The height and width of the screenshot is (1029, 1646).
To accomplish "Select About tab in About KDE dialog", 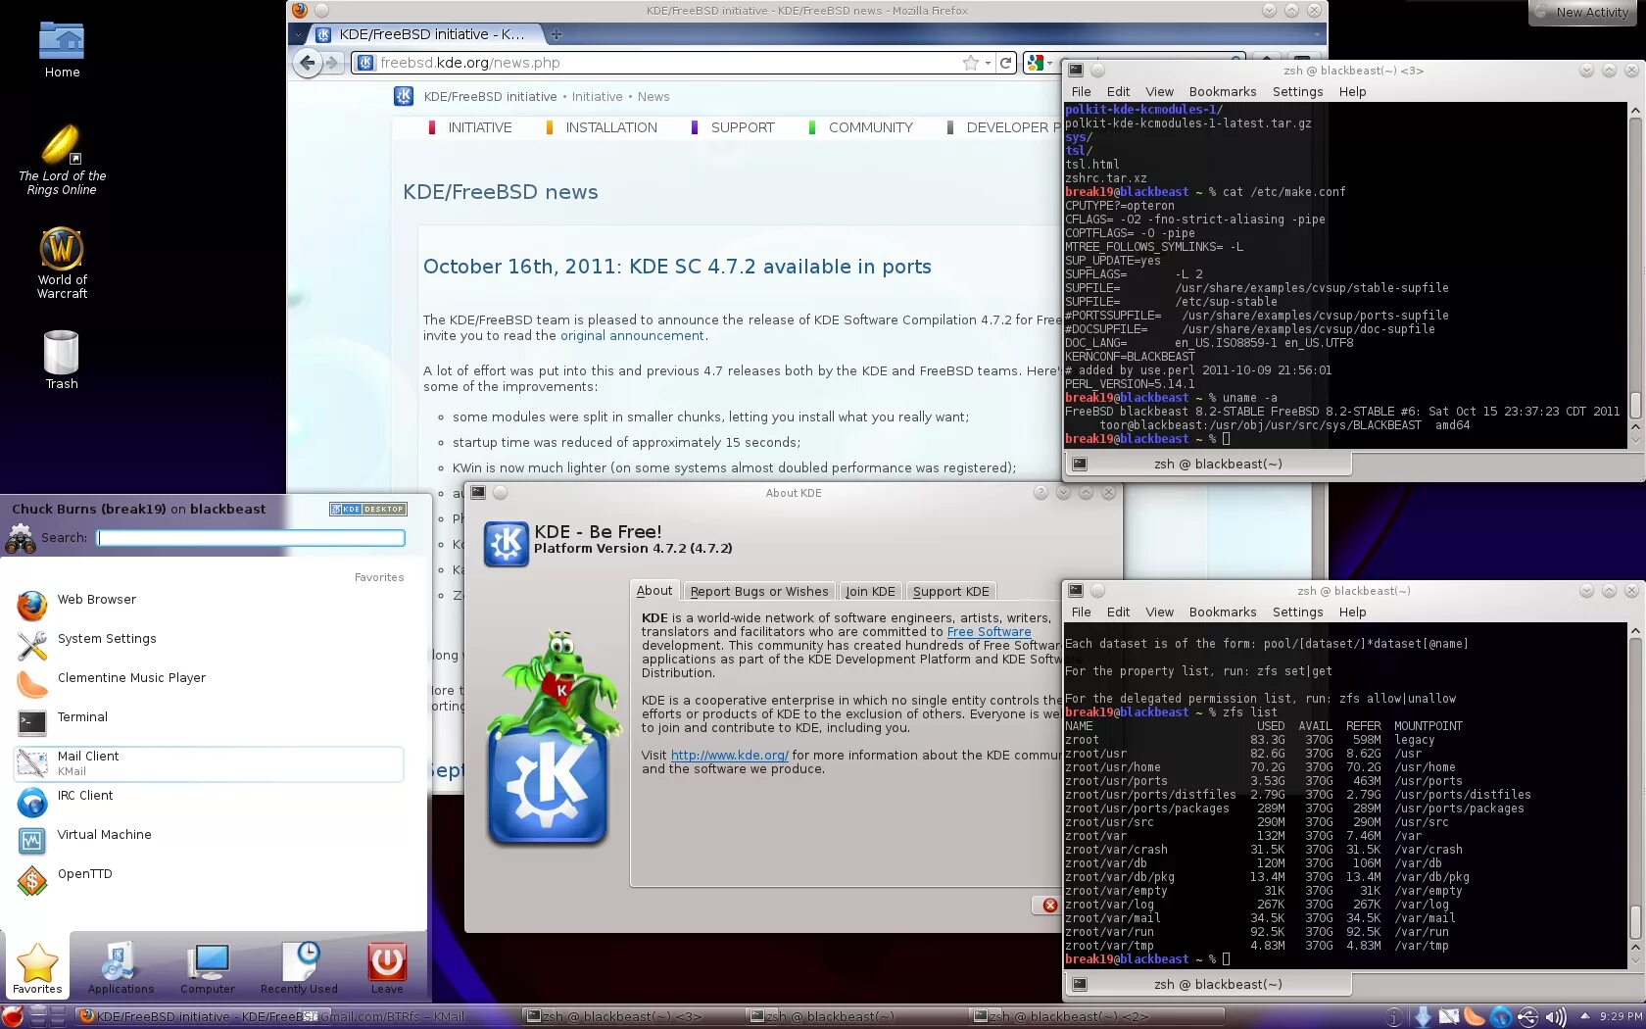I will tap(654, 590).
